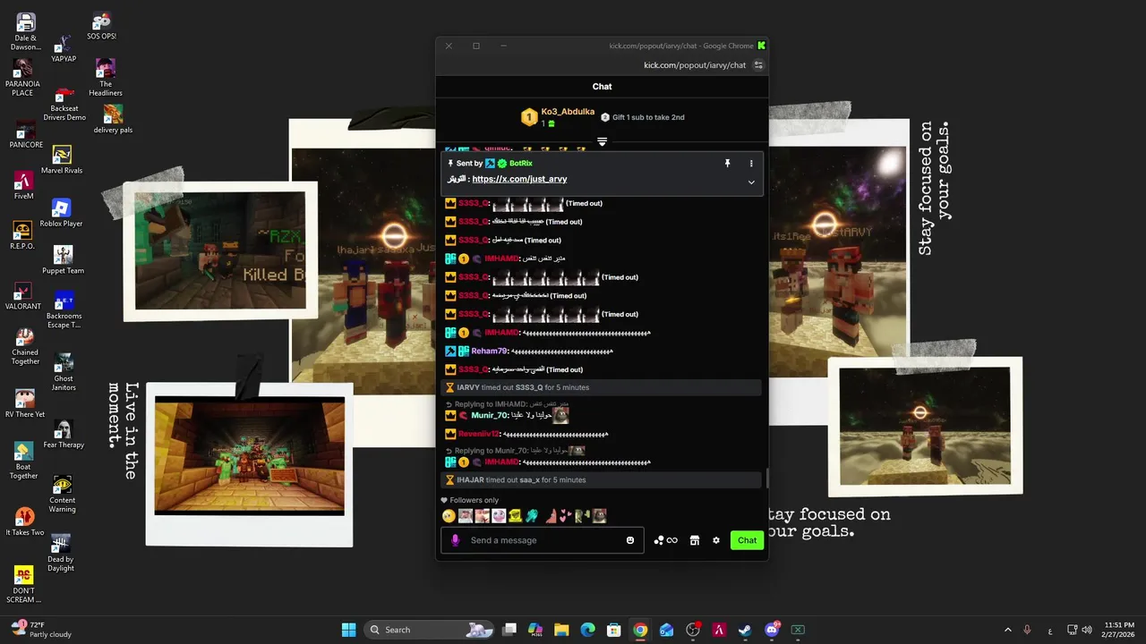Open The Headliners desktop shortcut
The height and width of the screenshot is (644, 1146).
click(x=106, y=78)
